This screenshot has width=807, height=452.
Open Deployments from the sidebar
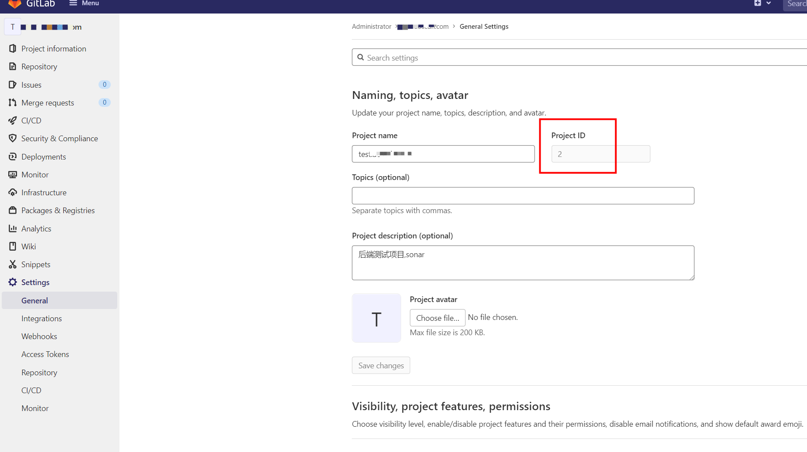pos(13,156)
